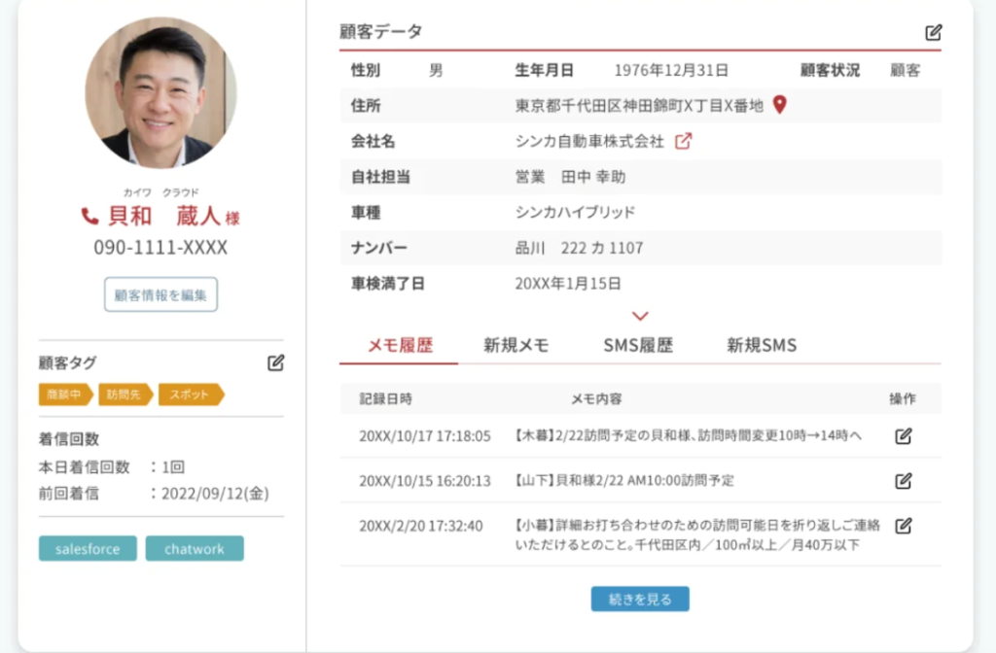Click the red phone icon beside customer name
Viewport: 996px width, 653px height.
pos(90,216)
